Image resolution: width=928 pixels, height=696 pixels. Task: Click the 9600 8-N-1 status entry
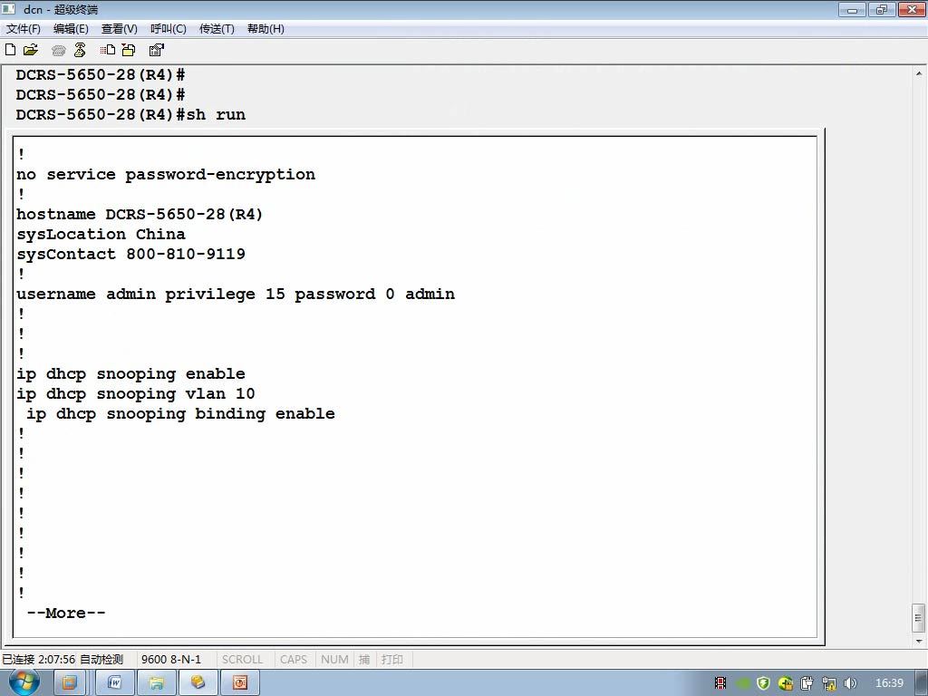(171, 659)
